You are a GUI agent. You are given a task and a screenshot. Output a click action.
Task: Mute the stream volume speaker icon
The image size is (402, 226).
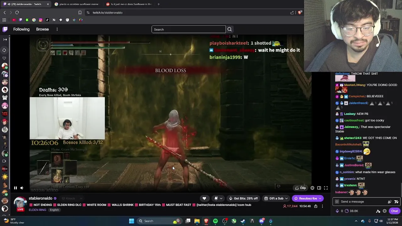point(22,188)
